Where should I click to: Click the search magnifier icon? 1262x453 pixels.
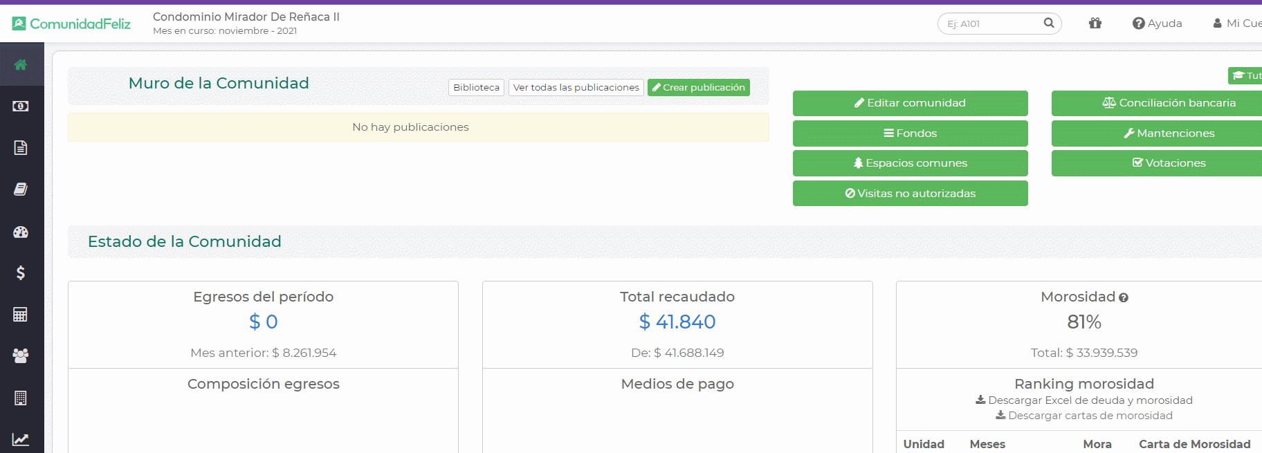[x=1049, y=23]
